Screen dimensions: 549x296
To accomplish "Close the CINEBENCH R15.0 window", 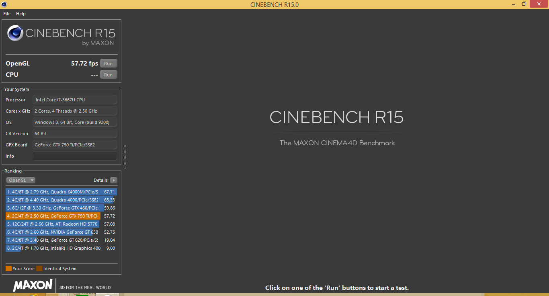I will tap(539, 4).
